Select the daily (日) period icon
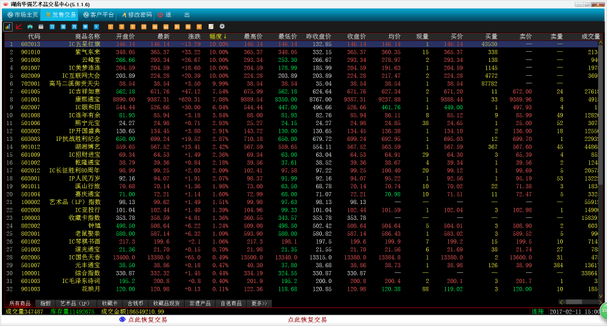The width and height of the screenshot is (607, 326). coord(52,27)
